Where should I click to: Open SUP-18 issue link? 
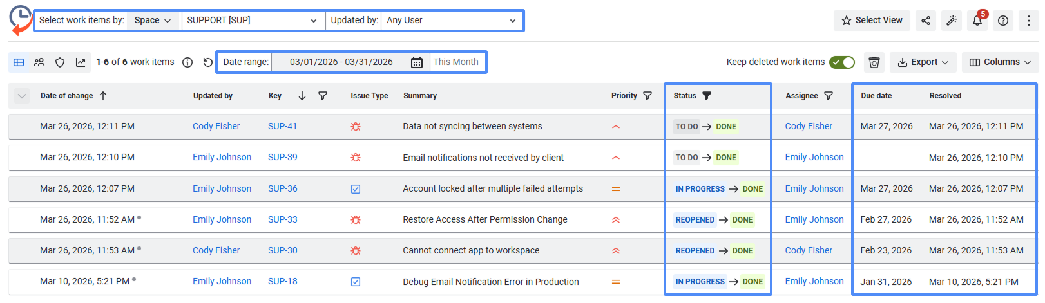pos(282,282)
